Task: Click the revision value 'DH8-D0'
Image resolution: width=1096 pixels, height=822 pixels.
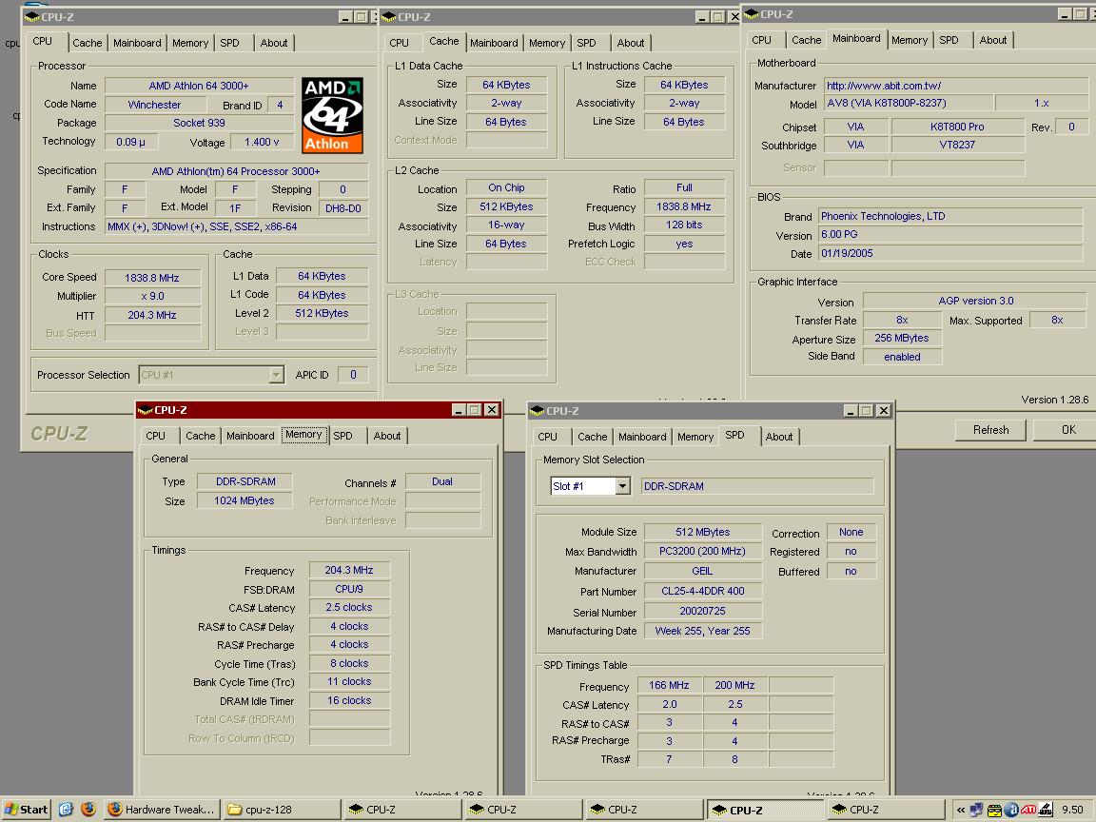Action: tap(343, 208)
